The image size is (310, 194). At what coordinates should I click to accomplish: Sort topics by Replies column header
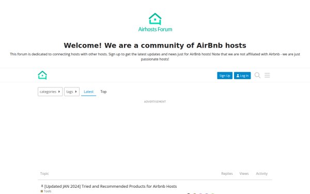227,174
